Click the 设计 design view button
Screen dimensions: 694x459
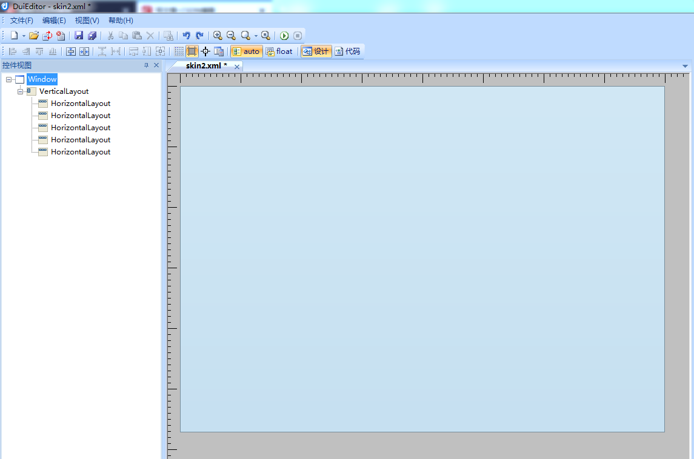coord(316,51)
